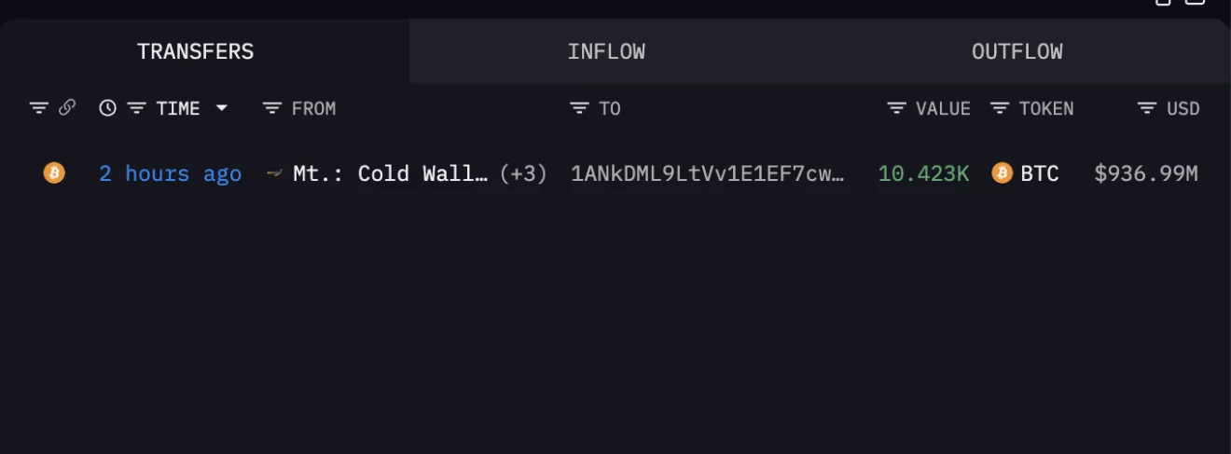Open the USD column filter icon
The image size is (1231, 454).
click(1147, 108)
